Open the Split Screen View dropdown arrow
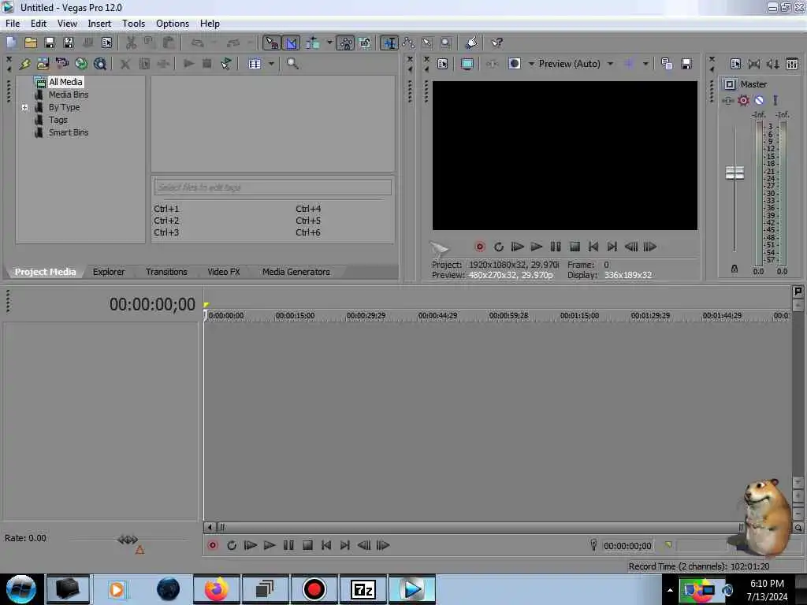Viewport: 807px width, 605px height. [531, 64]
